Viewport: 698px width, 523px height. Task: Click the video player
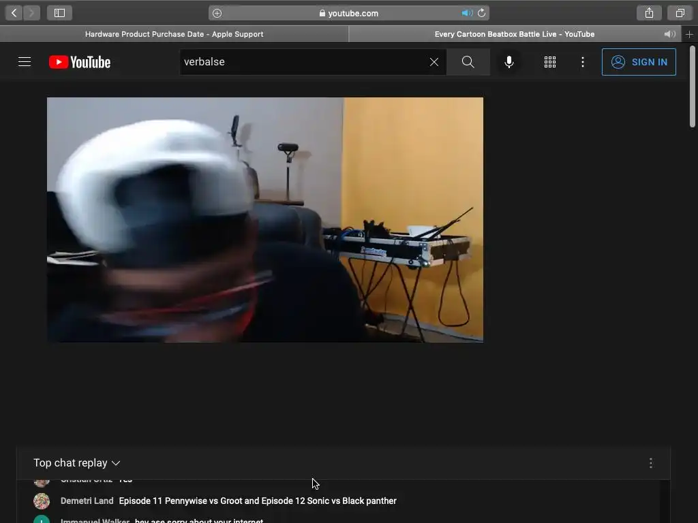[265, 220]
